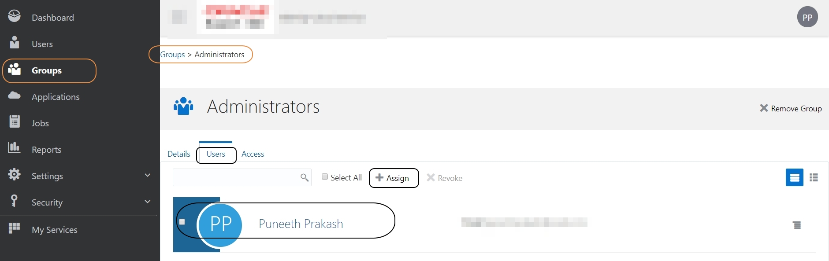Click Remove Group
The image size is (829, 261).
click(x=791, y=109)
